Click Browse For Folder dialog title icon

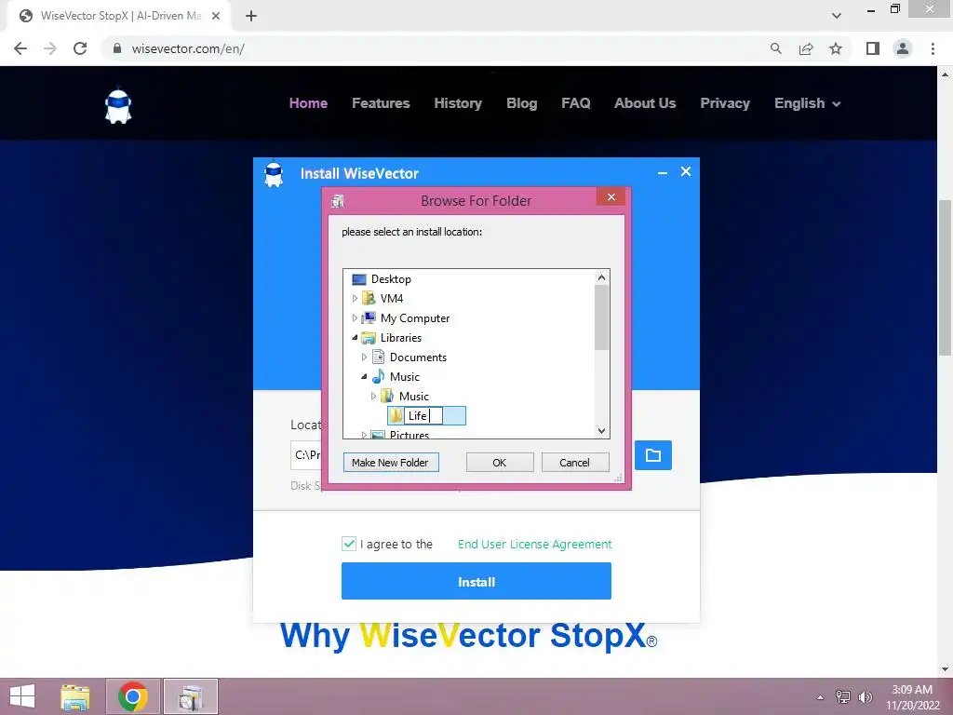[338, 201]
